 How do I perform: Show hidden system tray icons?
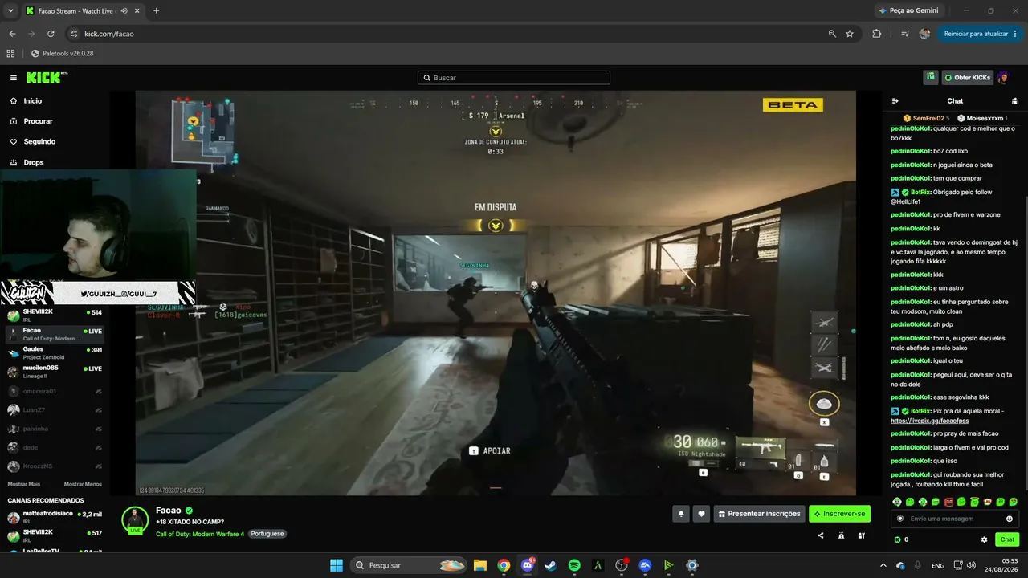(884, 565)
